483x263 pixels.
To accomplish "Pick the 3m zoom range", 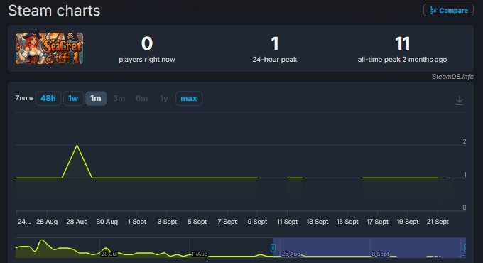I will click(119, 98).
